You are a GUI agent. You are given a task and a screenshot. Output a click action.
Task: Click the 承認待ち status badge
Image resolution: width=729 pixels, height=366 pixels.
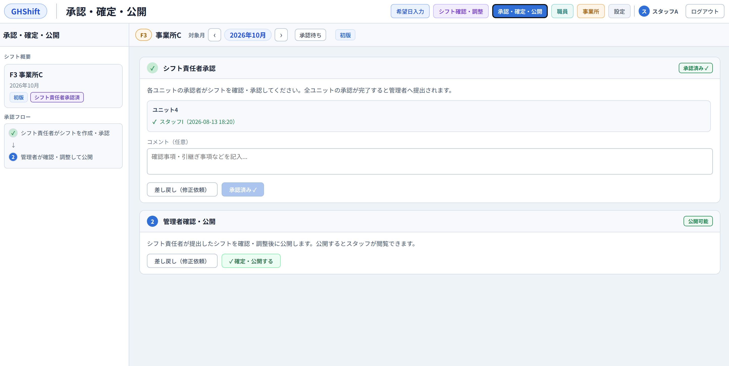coord(310,35)
